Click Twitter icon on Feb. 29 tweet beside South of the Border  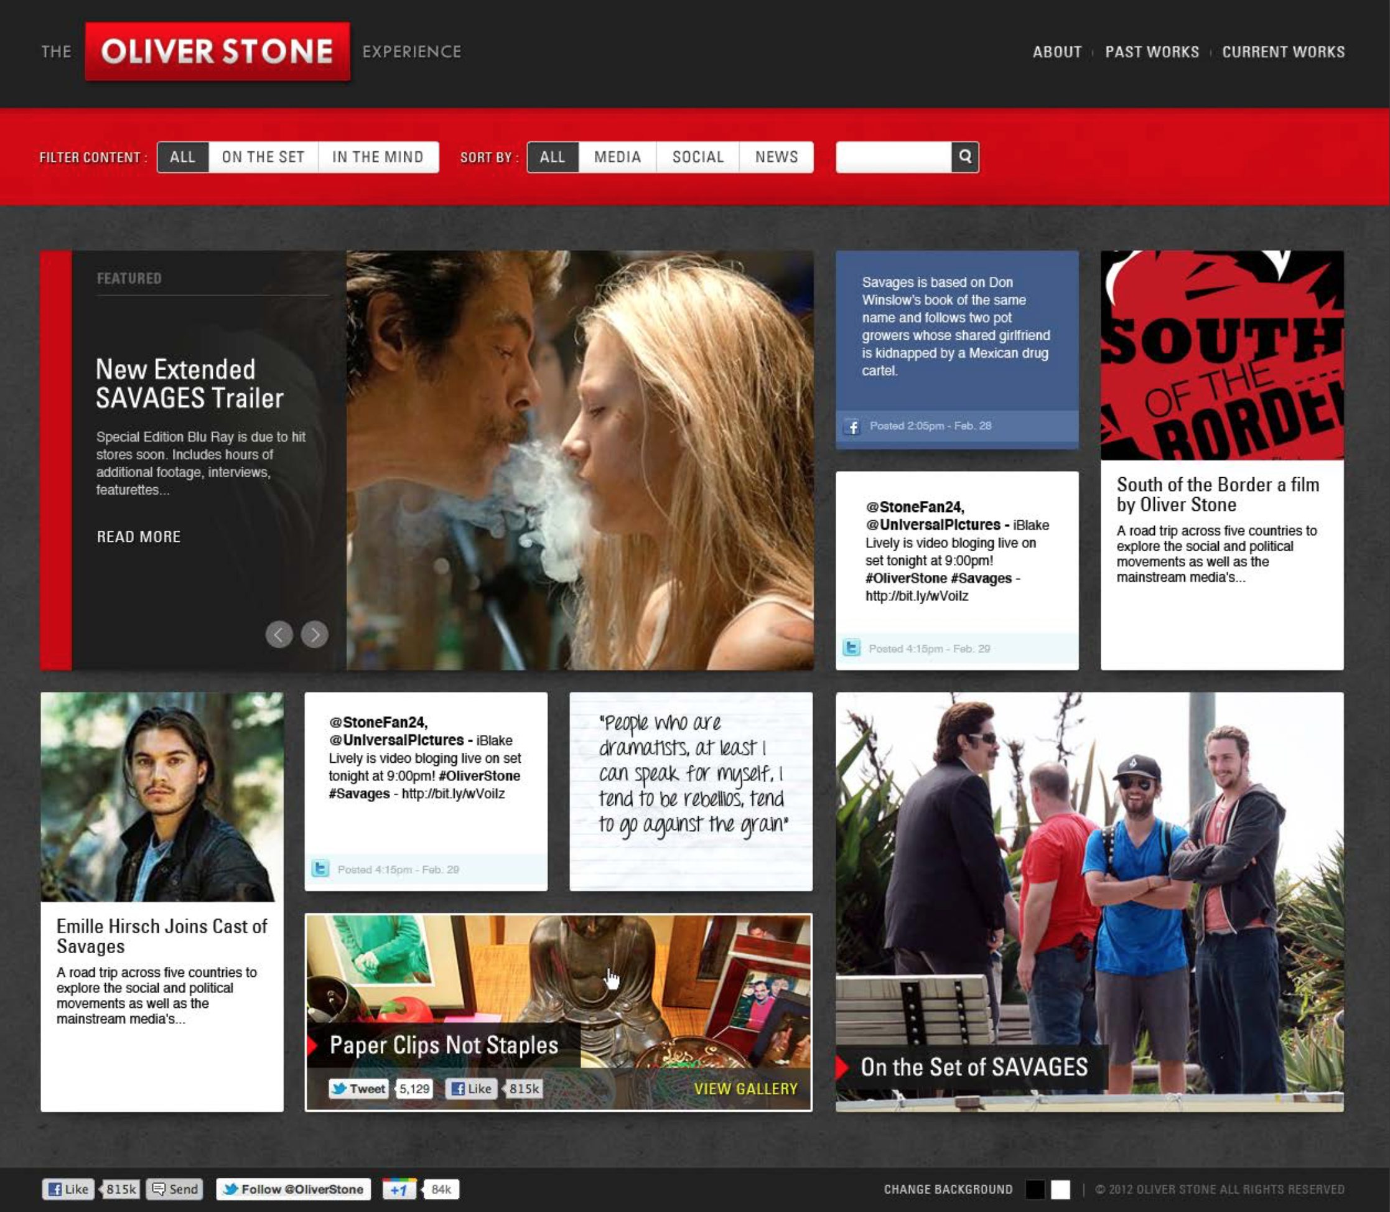coord(852,648)
